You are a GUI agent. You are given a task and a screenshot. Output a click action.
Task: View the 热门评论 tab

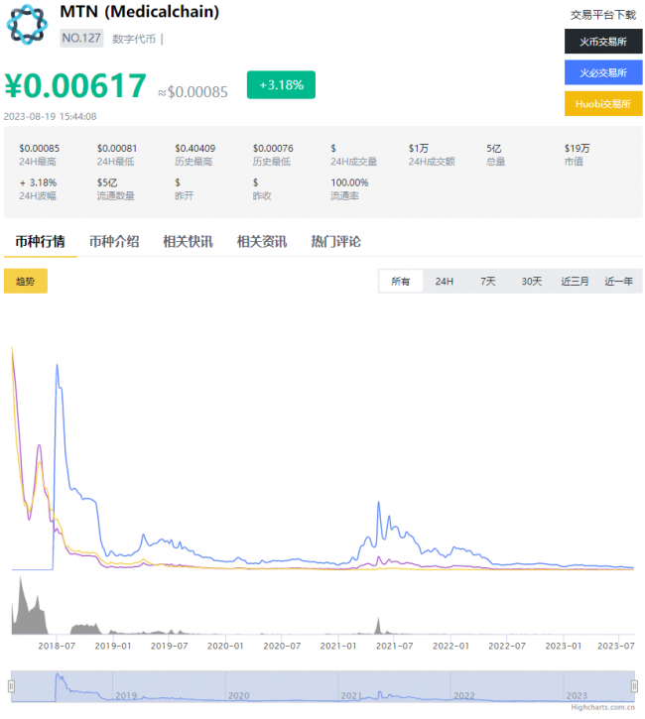[335, 242]
